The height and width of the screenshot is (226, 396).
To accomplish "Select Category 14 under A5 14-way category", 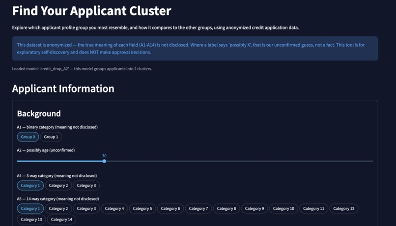I will pyautogui.click(x=61, y=220).
